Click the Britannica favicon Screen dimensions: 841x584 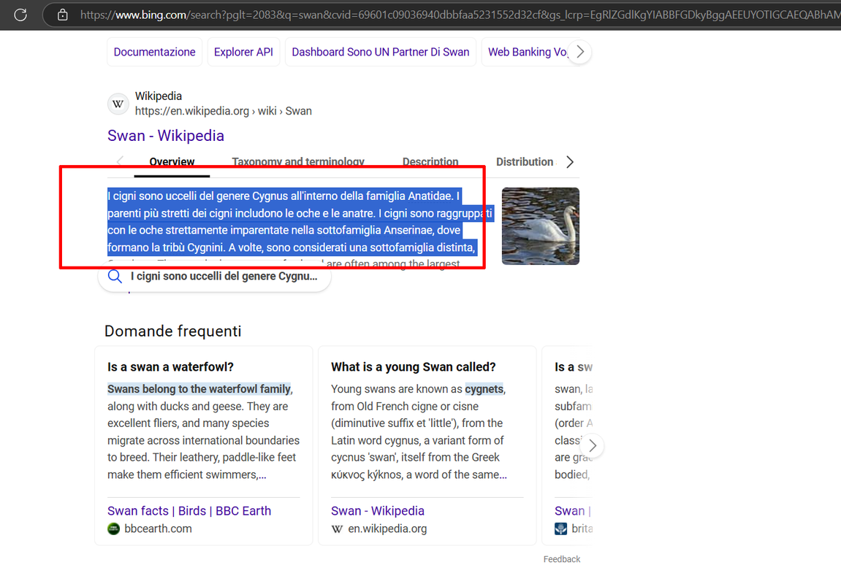(x=561, y=529)
